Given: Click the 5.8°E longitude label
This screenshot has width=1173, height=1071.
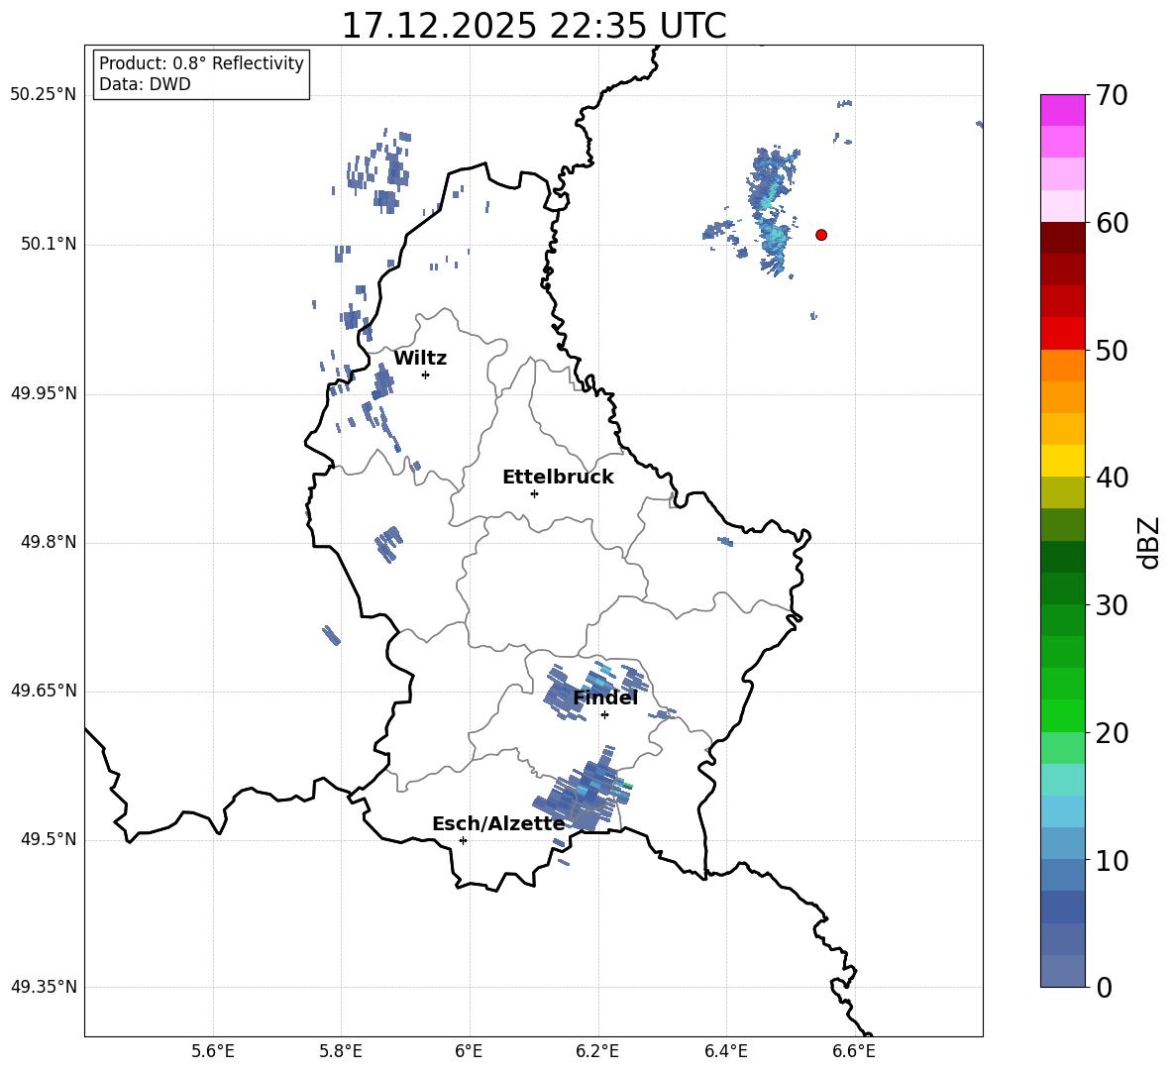Looking at the screenshot, I should coord(341,1051).
